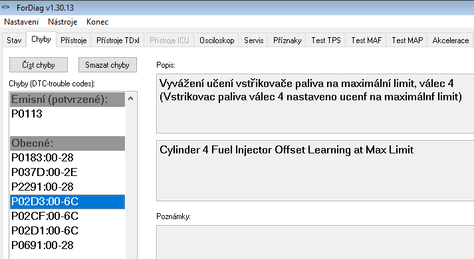Switch to the Servis tab
Viewport: 474px width, 259px height.
click(254, 40)
